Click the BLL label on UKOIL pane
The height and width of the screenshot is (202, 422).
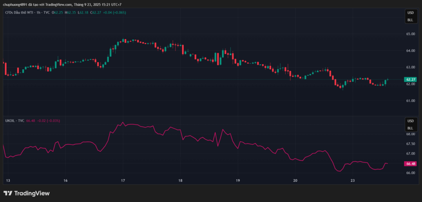(x=410, y=128)
